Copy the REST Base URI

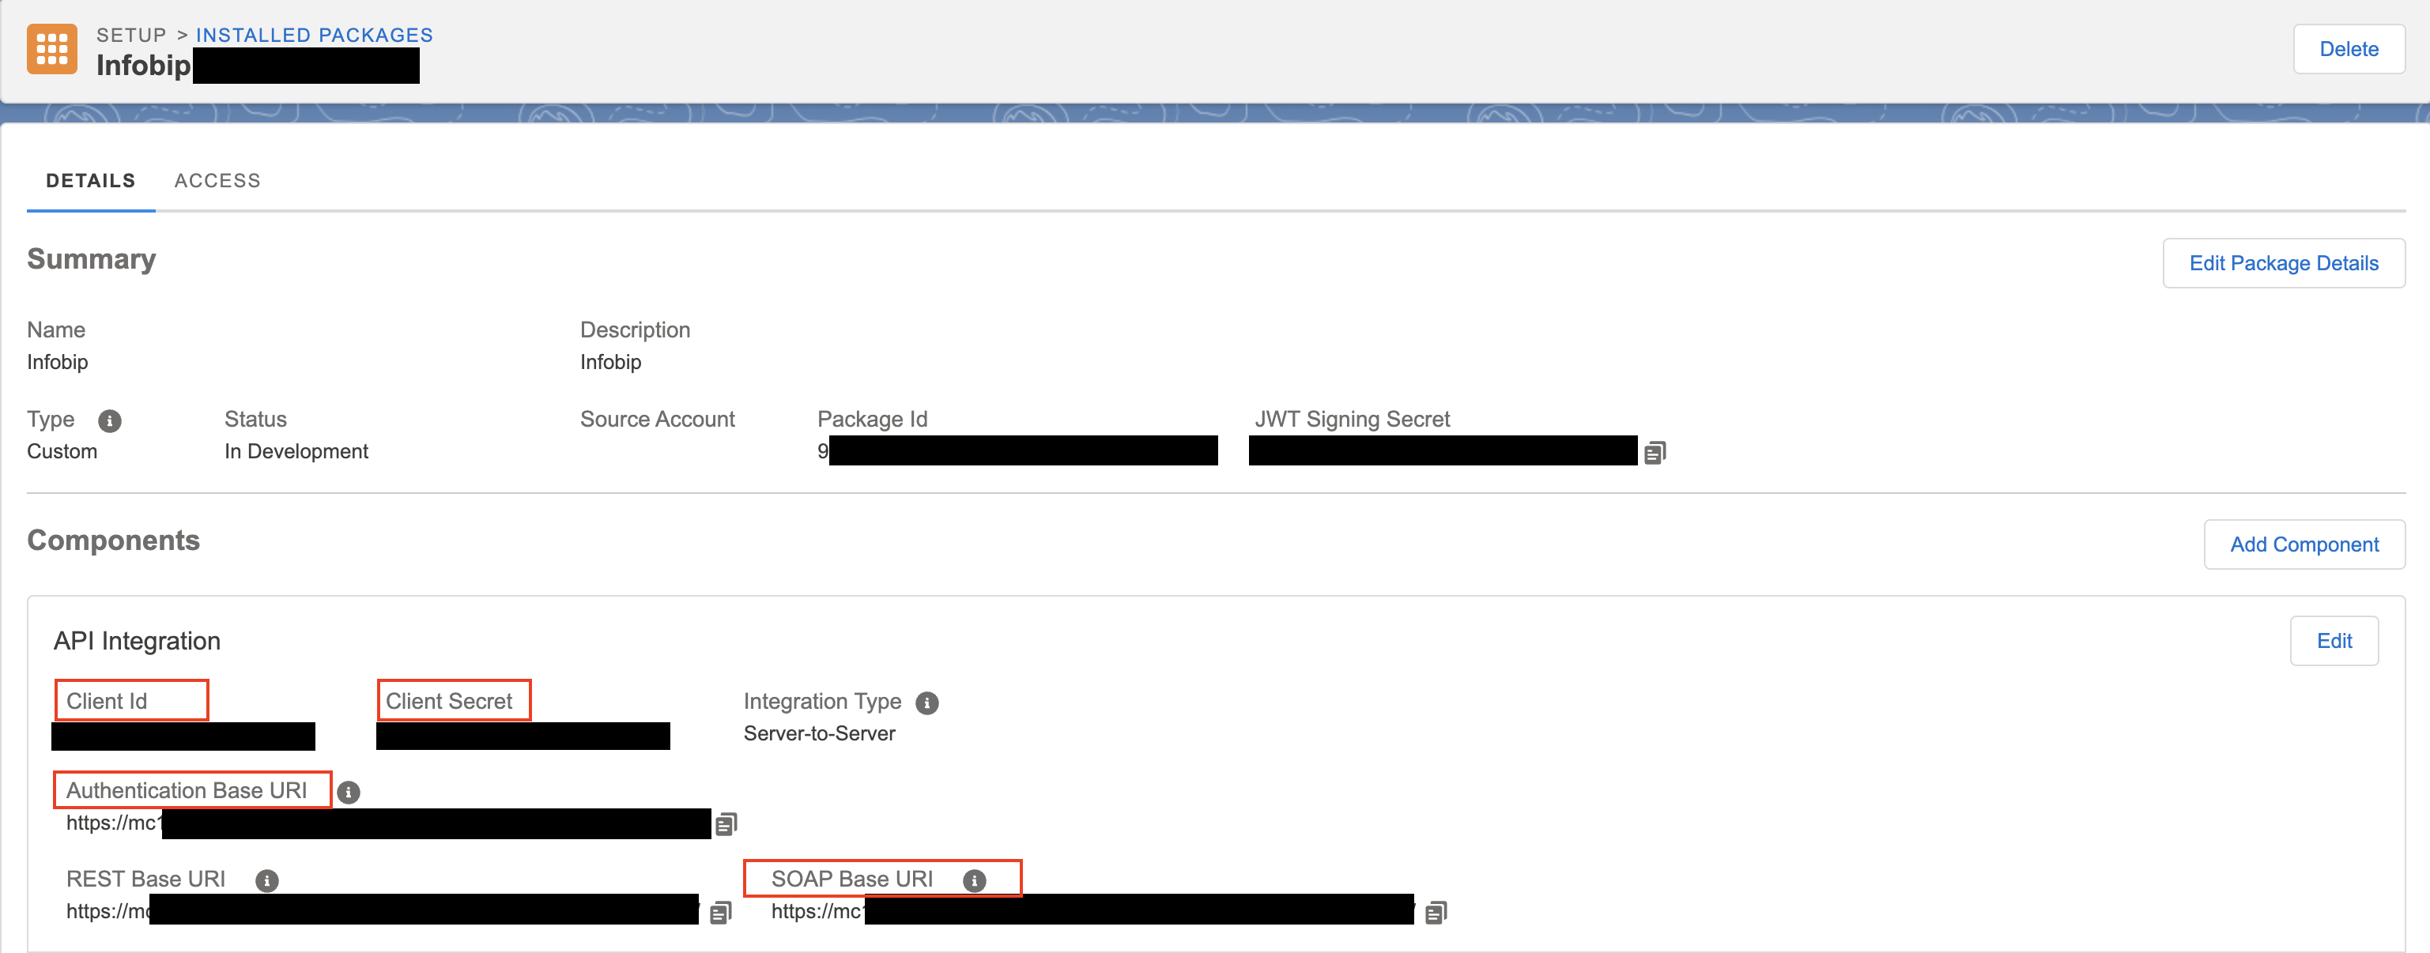click(720, 912)
